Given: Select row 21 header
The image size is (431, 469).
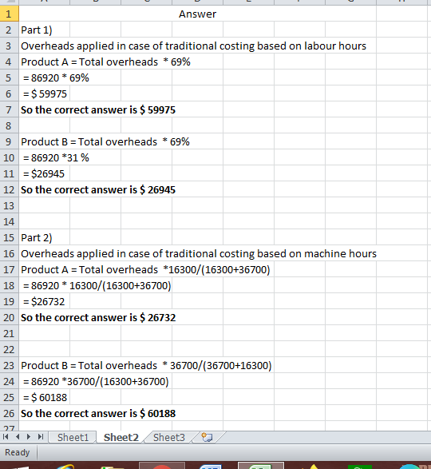Looking at the screenshot, I should (9, 333).
